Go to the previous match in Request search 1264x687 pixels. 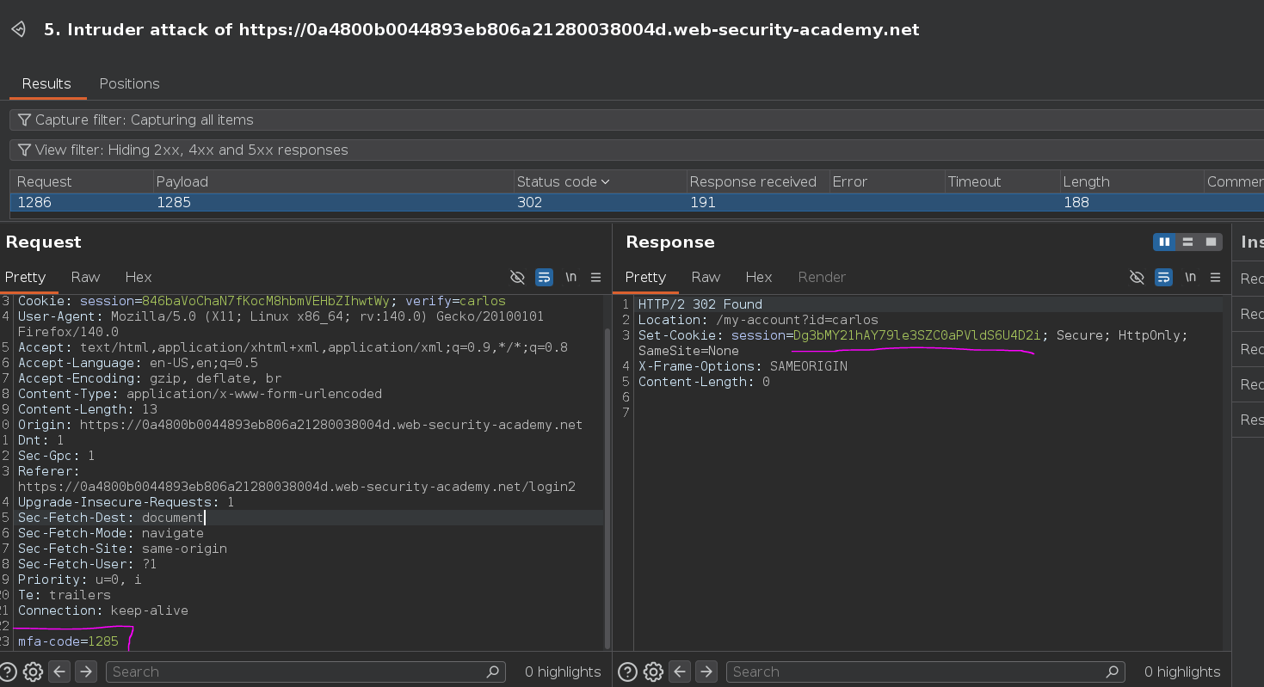click(60, 672)
